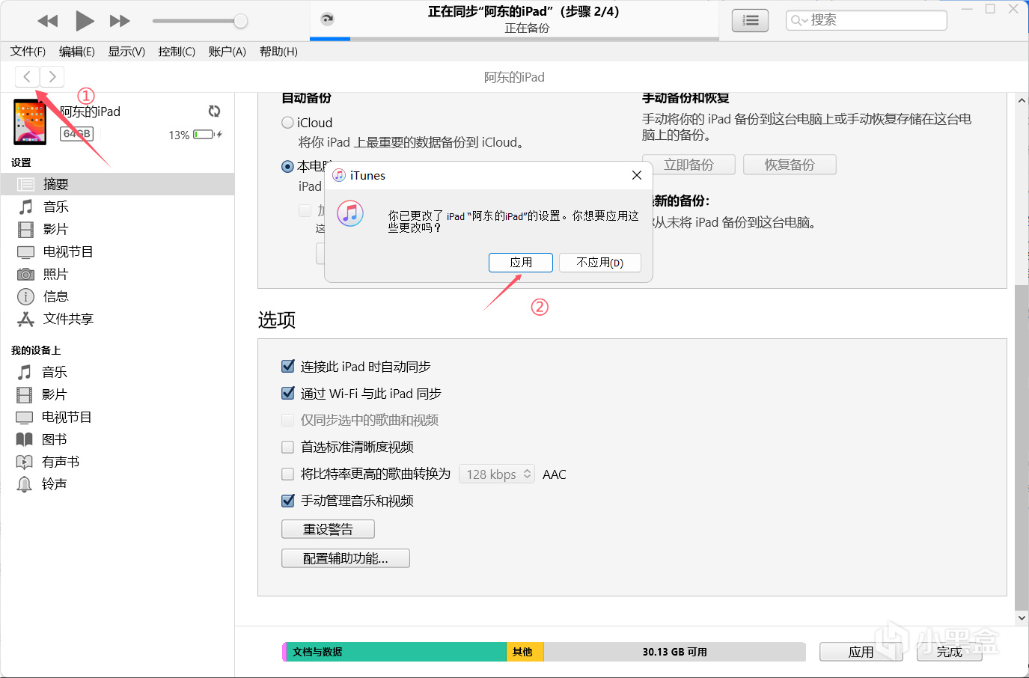Viewport: 1029px width, 678px height.
Task: Click the 恢复备份 button
Action: (790, 165)
